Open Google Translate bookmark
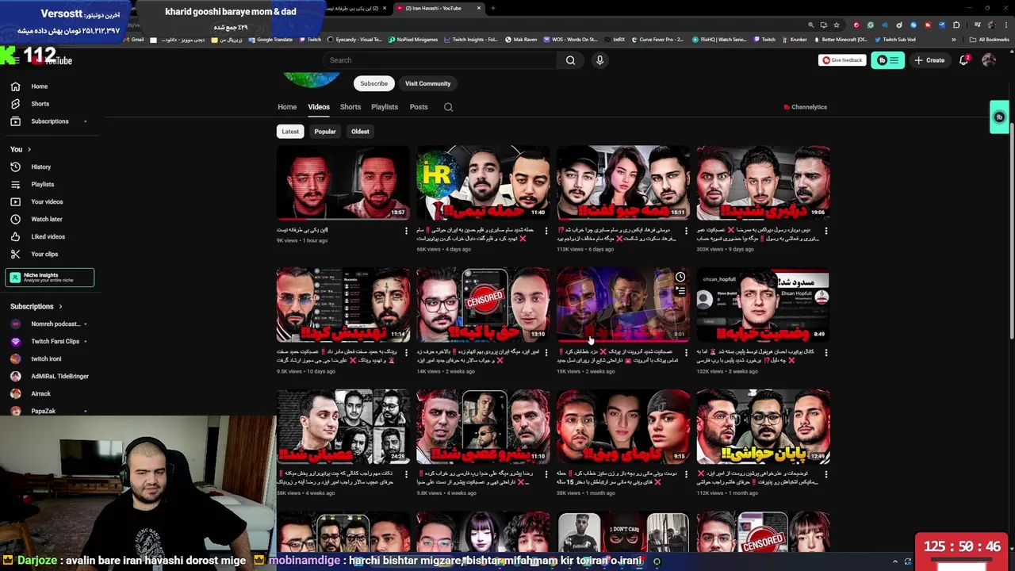Screen dimensions: 1015x571 pyautogui.click(x=271, y=40)
